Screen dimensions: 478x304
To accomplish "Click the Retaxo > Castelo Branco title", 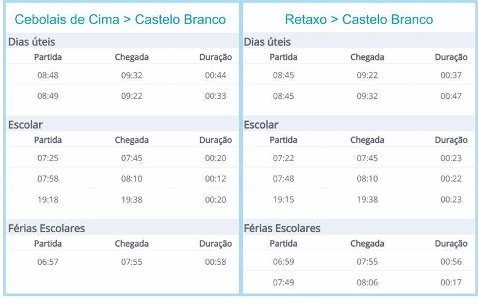I will point(359,19).
